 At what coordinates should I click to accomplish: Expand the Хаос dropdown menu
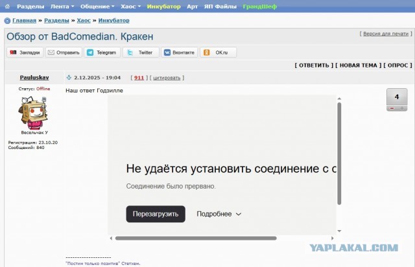[130, 6]
